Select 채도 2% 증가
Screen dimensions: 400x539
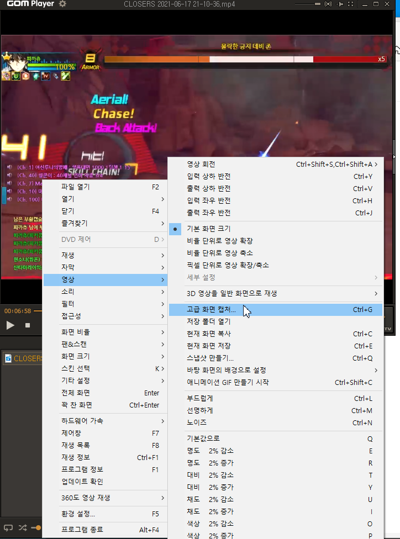point(276,512)
